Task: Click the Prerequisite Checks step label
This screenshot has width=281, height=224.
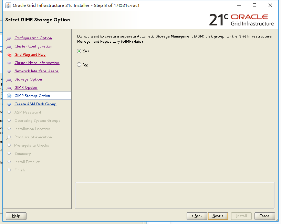Action: (32, 145)
